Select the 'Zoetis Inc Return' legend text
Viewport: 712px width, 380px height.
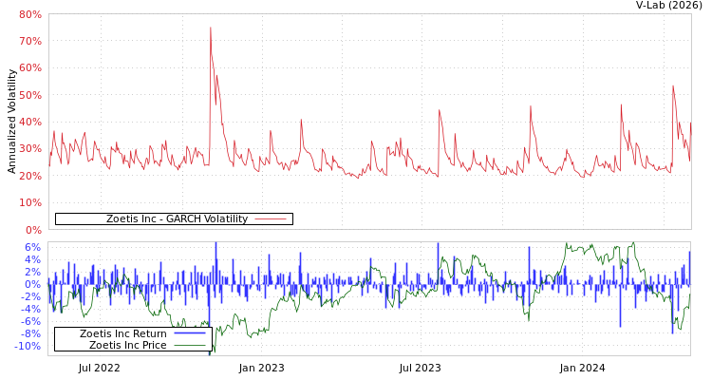click(x=122, y=334)
